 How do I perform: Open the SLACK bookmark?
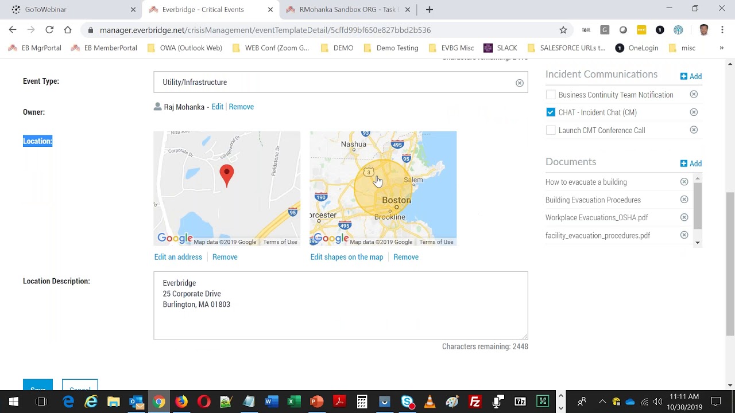pos(500,48)
